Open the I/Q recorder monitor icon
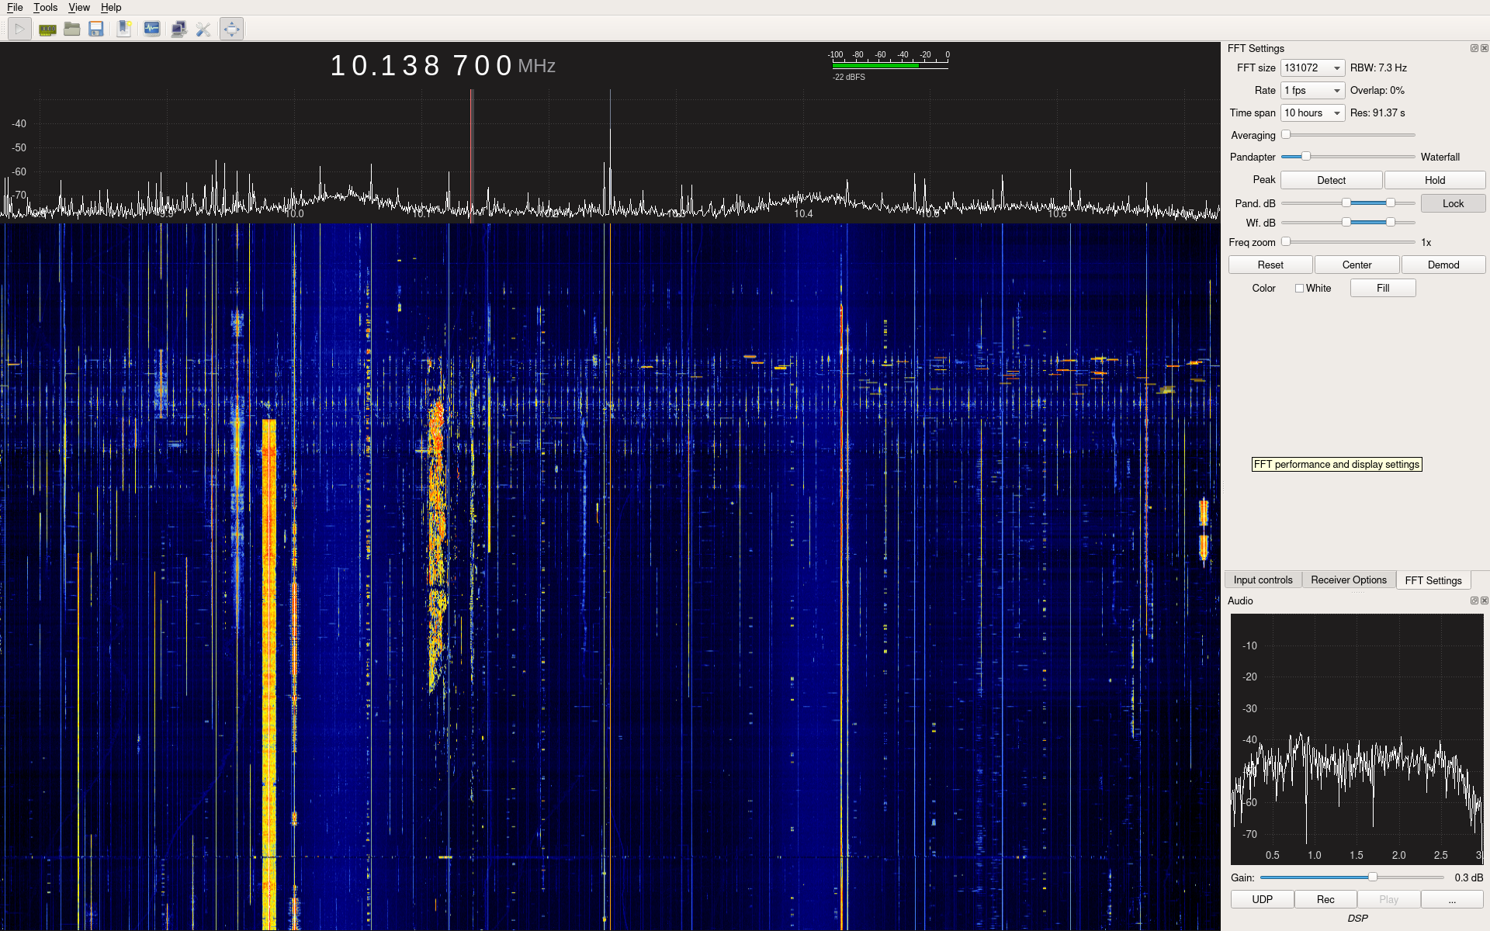This screenshot has height=931, width=1490. coord(152,29)
